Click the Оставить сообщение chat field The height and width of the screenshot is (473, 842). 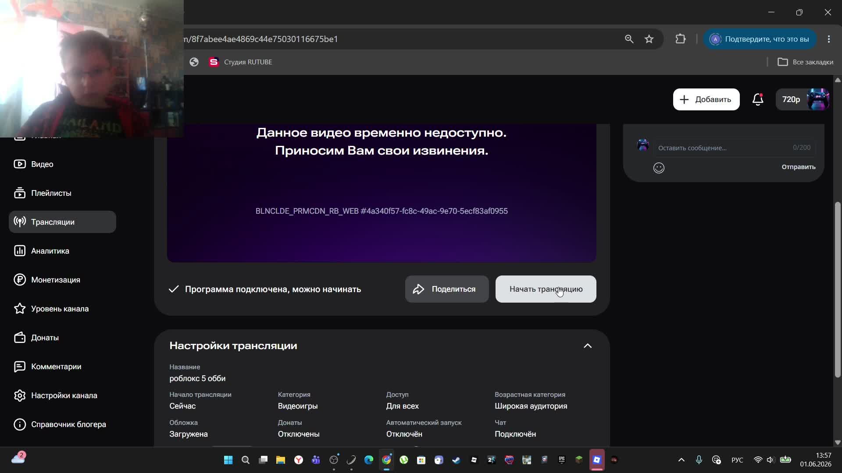click(735, 148)
